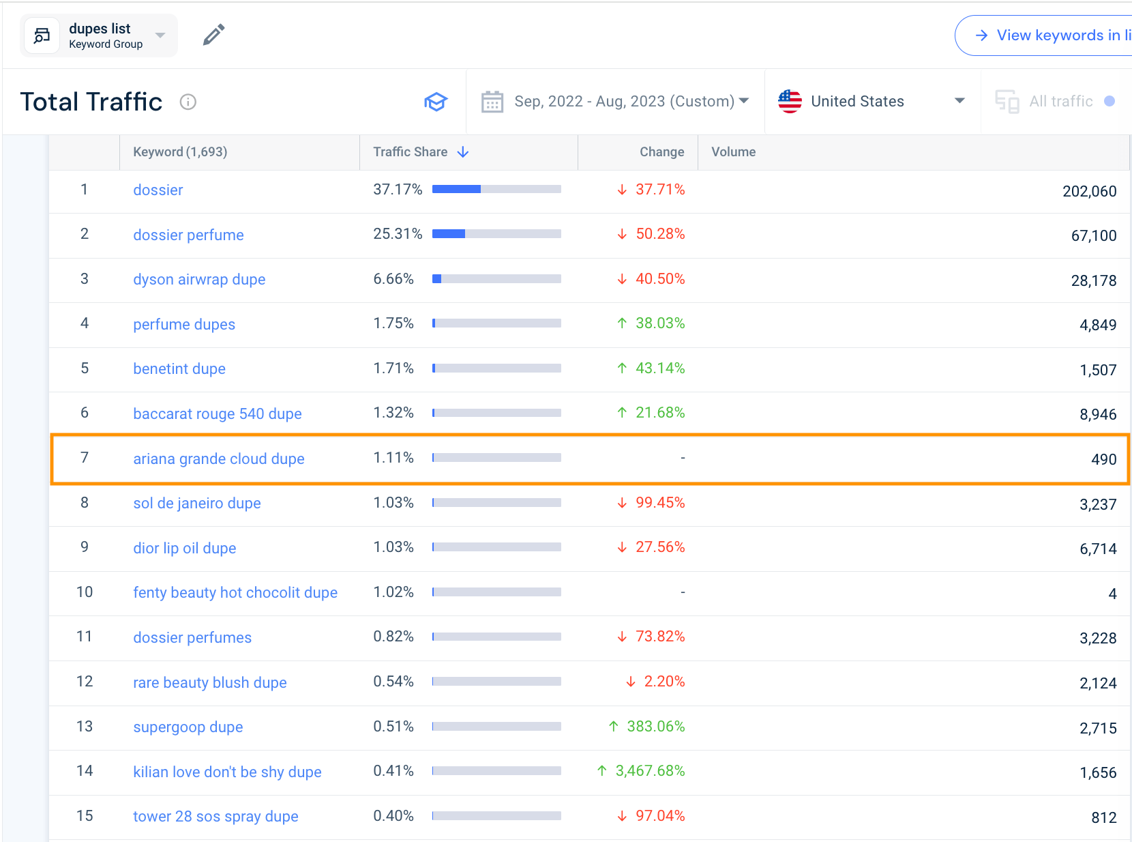
Task: Edit the dupes list with pencil icon
Action: coord(214,35)
